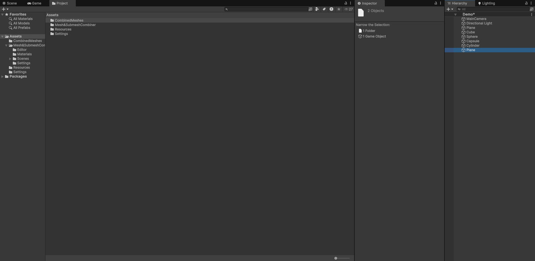The width and height of the screenshot is (535, 261).
Task: Click the Project search field
Action: [x=266, y=9]
